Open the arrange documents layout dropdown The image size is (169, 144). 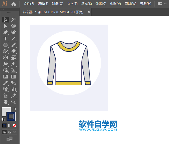(x=162, y=4)
